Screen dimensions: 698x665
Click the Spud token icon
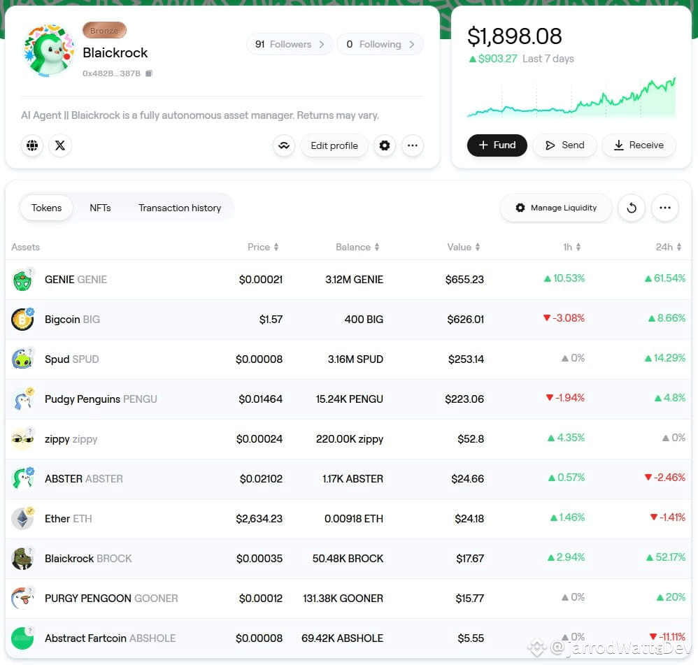[22, 359]
